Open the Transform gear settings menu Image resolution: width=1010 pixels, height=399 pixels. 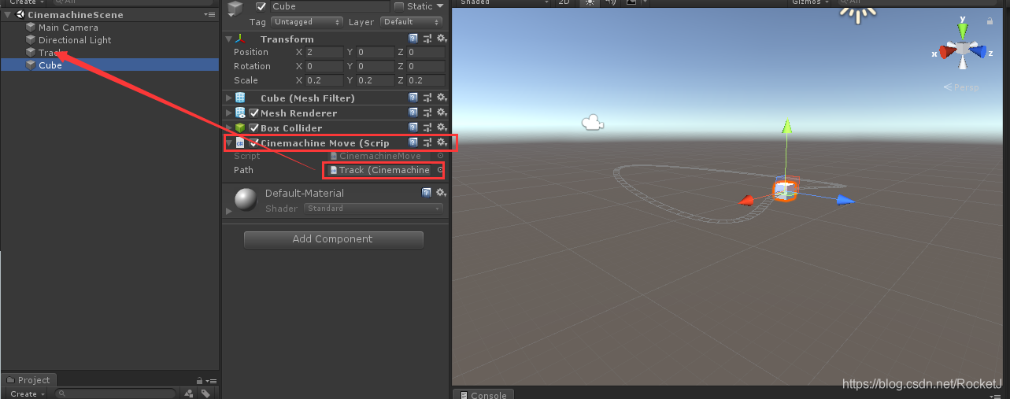(442, 39)
